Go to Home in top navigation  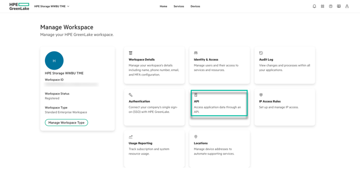point(163,6)
